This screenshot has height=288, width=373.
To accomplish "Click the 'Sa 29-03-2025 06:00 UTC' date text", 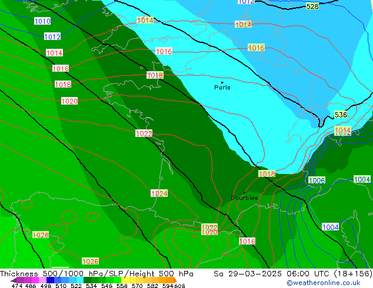I will pyautogui.click(x=272, y=274).
